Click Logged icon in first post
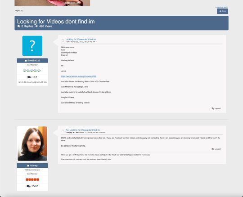243x197 pixels. coord(213,108)
